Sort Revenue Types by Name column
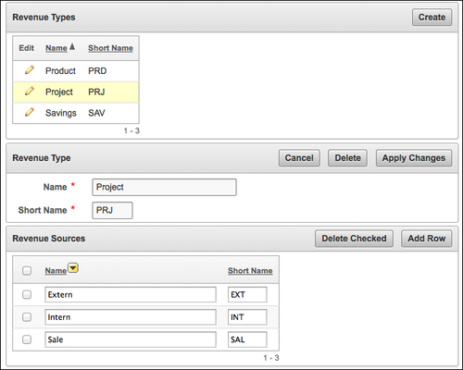The width and height of the screenshot is (463, 370). coord(56,48)
